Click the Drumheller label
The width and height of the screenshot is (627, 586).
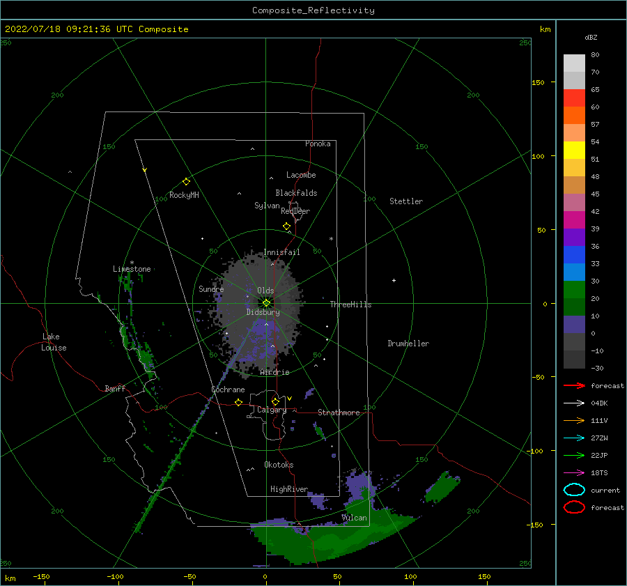408,344
